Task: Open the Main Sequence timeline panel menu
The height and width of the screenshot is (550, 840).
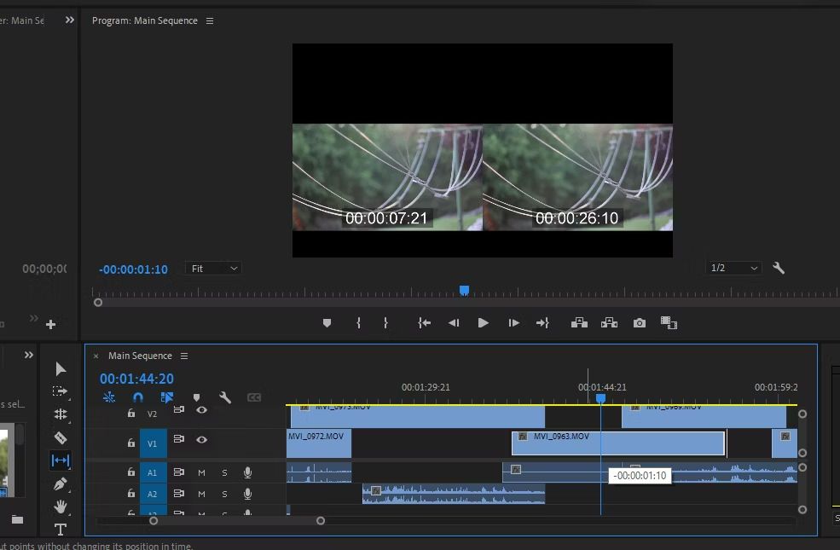Action: [x=184, y=356]
